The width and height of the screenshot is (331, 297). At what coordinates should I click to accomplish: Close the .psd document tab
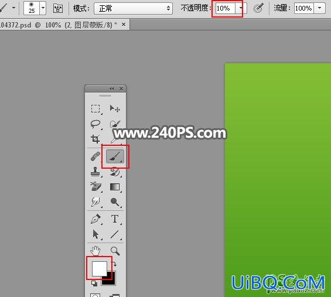tap(124, 25)
